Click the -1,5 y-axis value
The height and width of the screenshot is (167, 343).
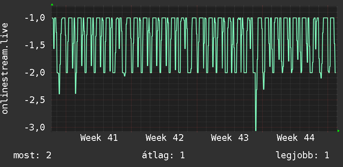coord(35,45)
